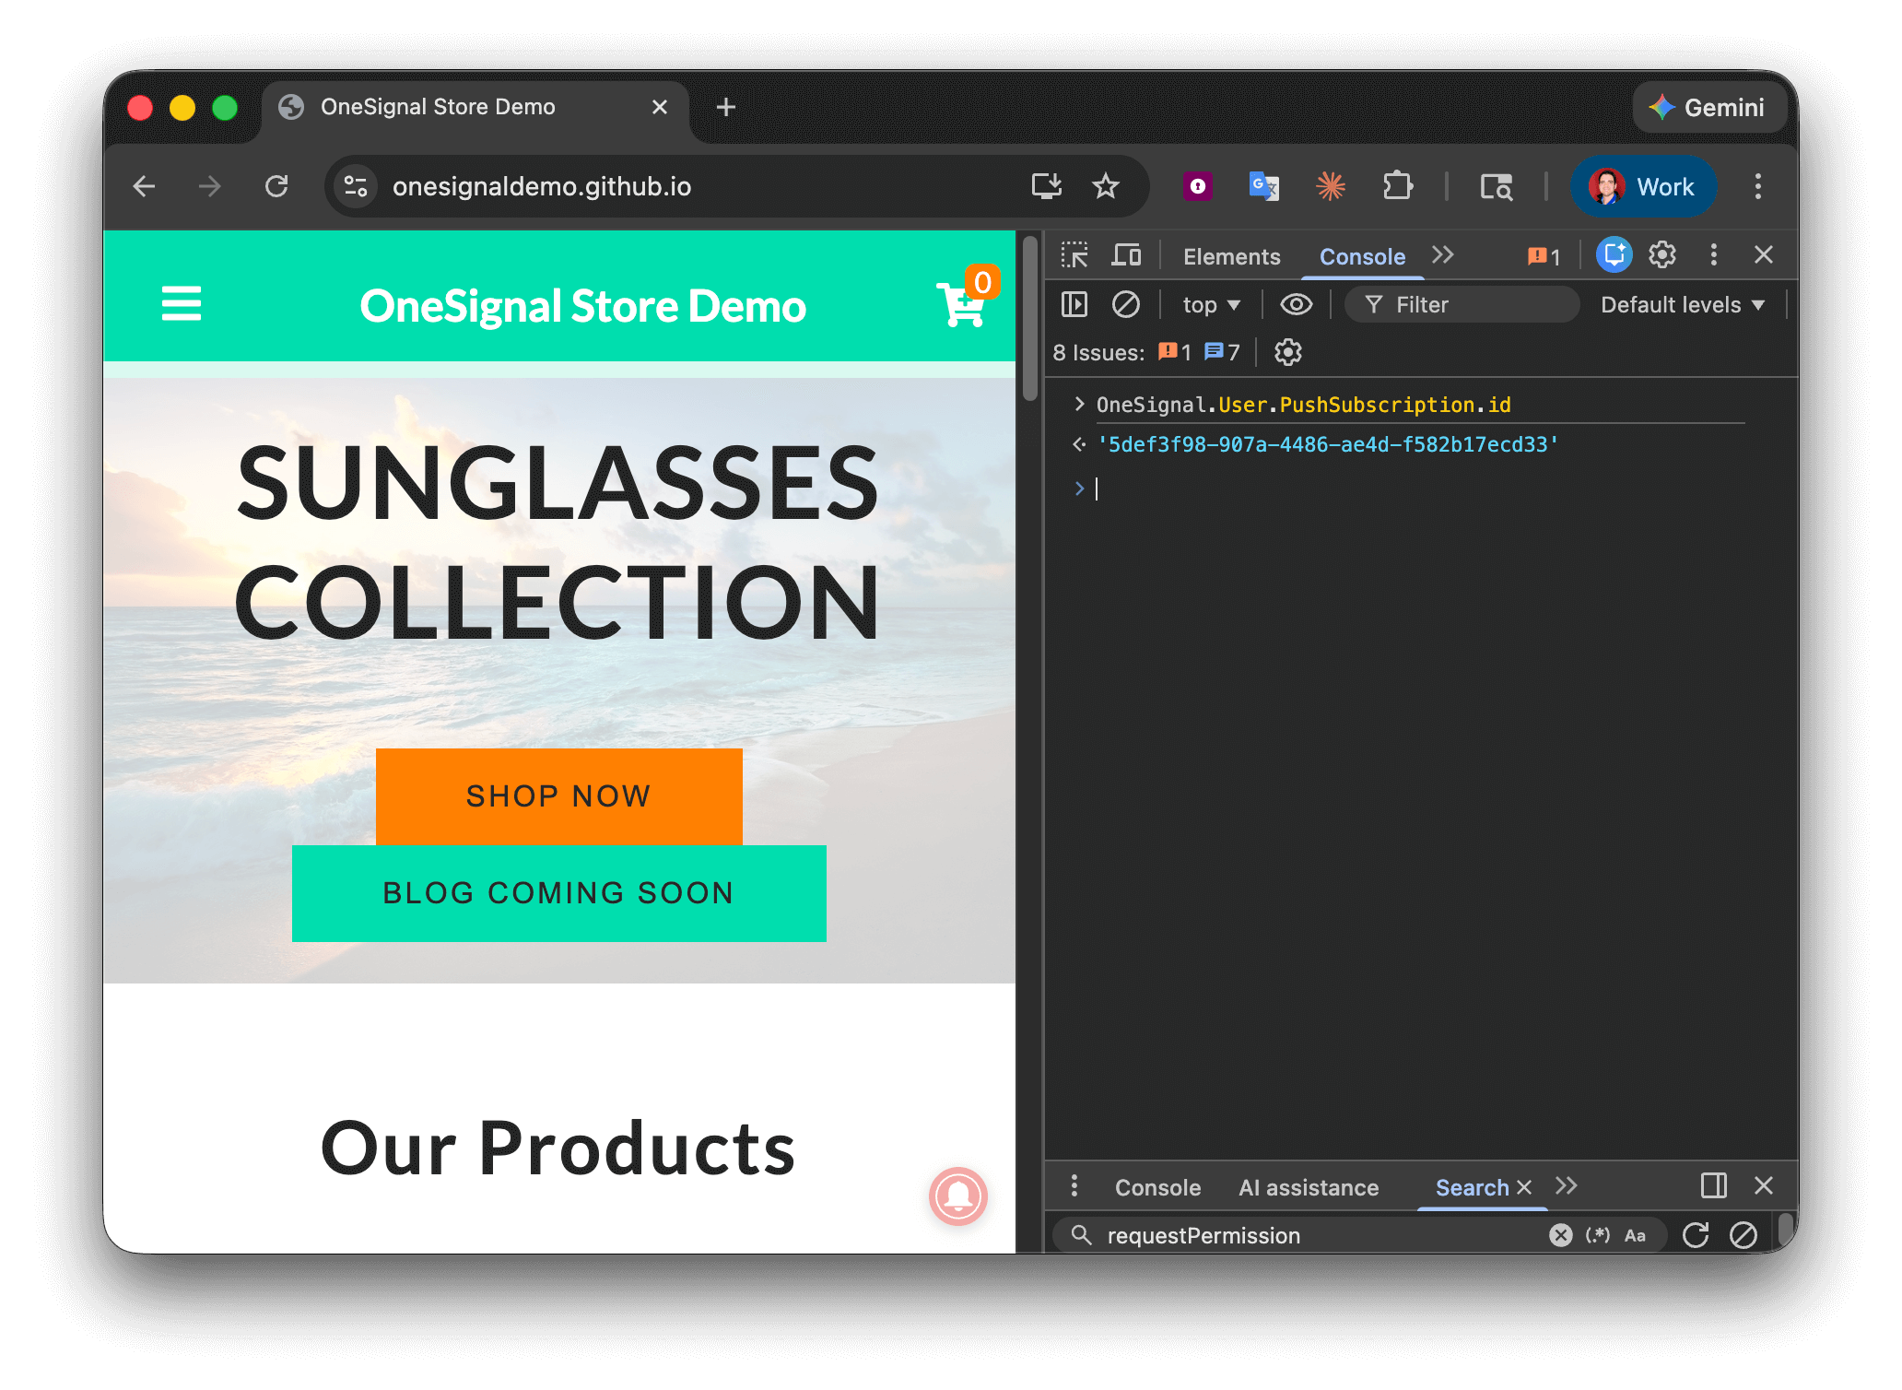Open DevTools settings gear
This screenshot has width=1902, height=1390.
[1662, 254]
